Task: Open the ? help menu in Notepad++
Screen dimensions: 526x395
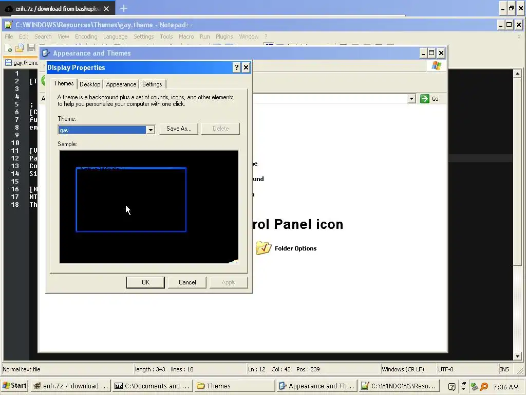Action: click(x=266, y=37)
